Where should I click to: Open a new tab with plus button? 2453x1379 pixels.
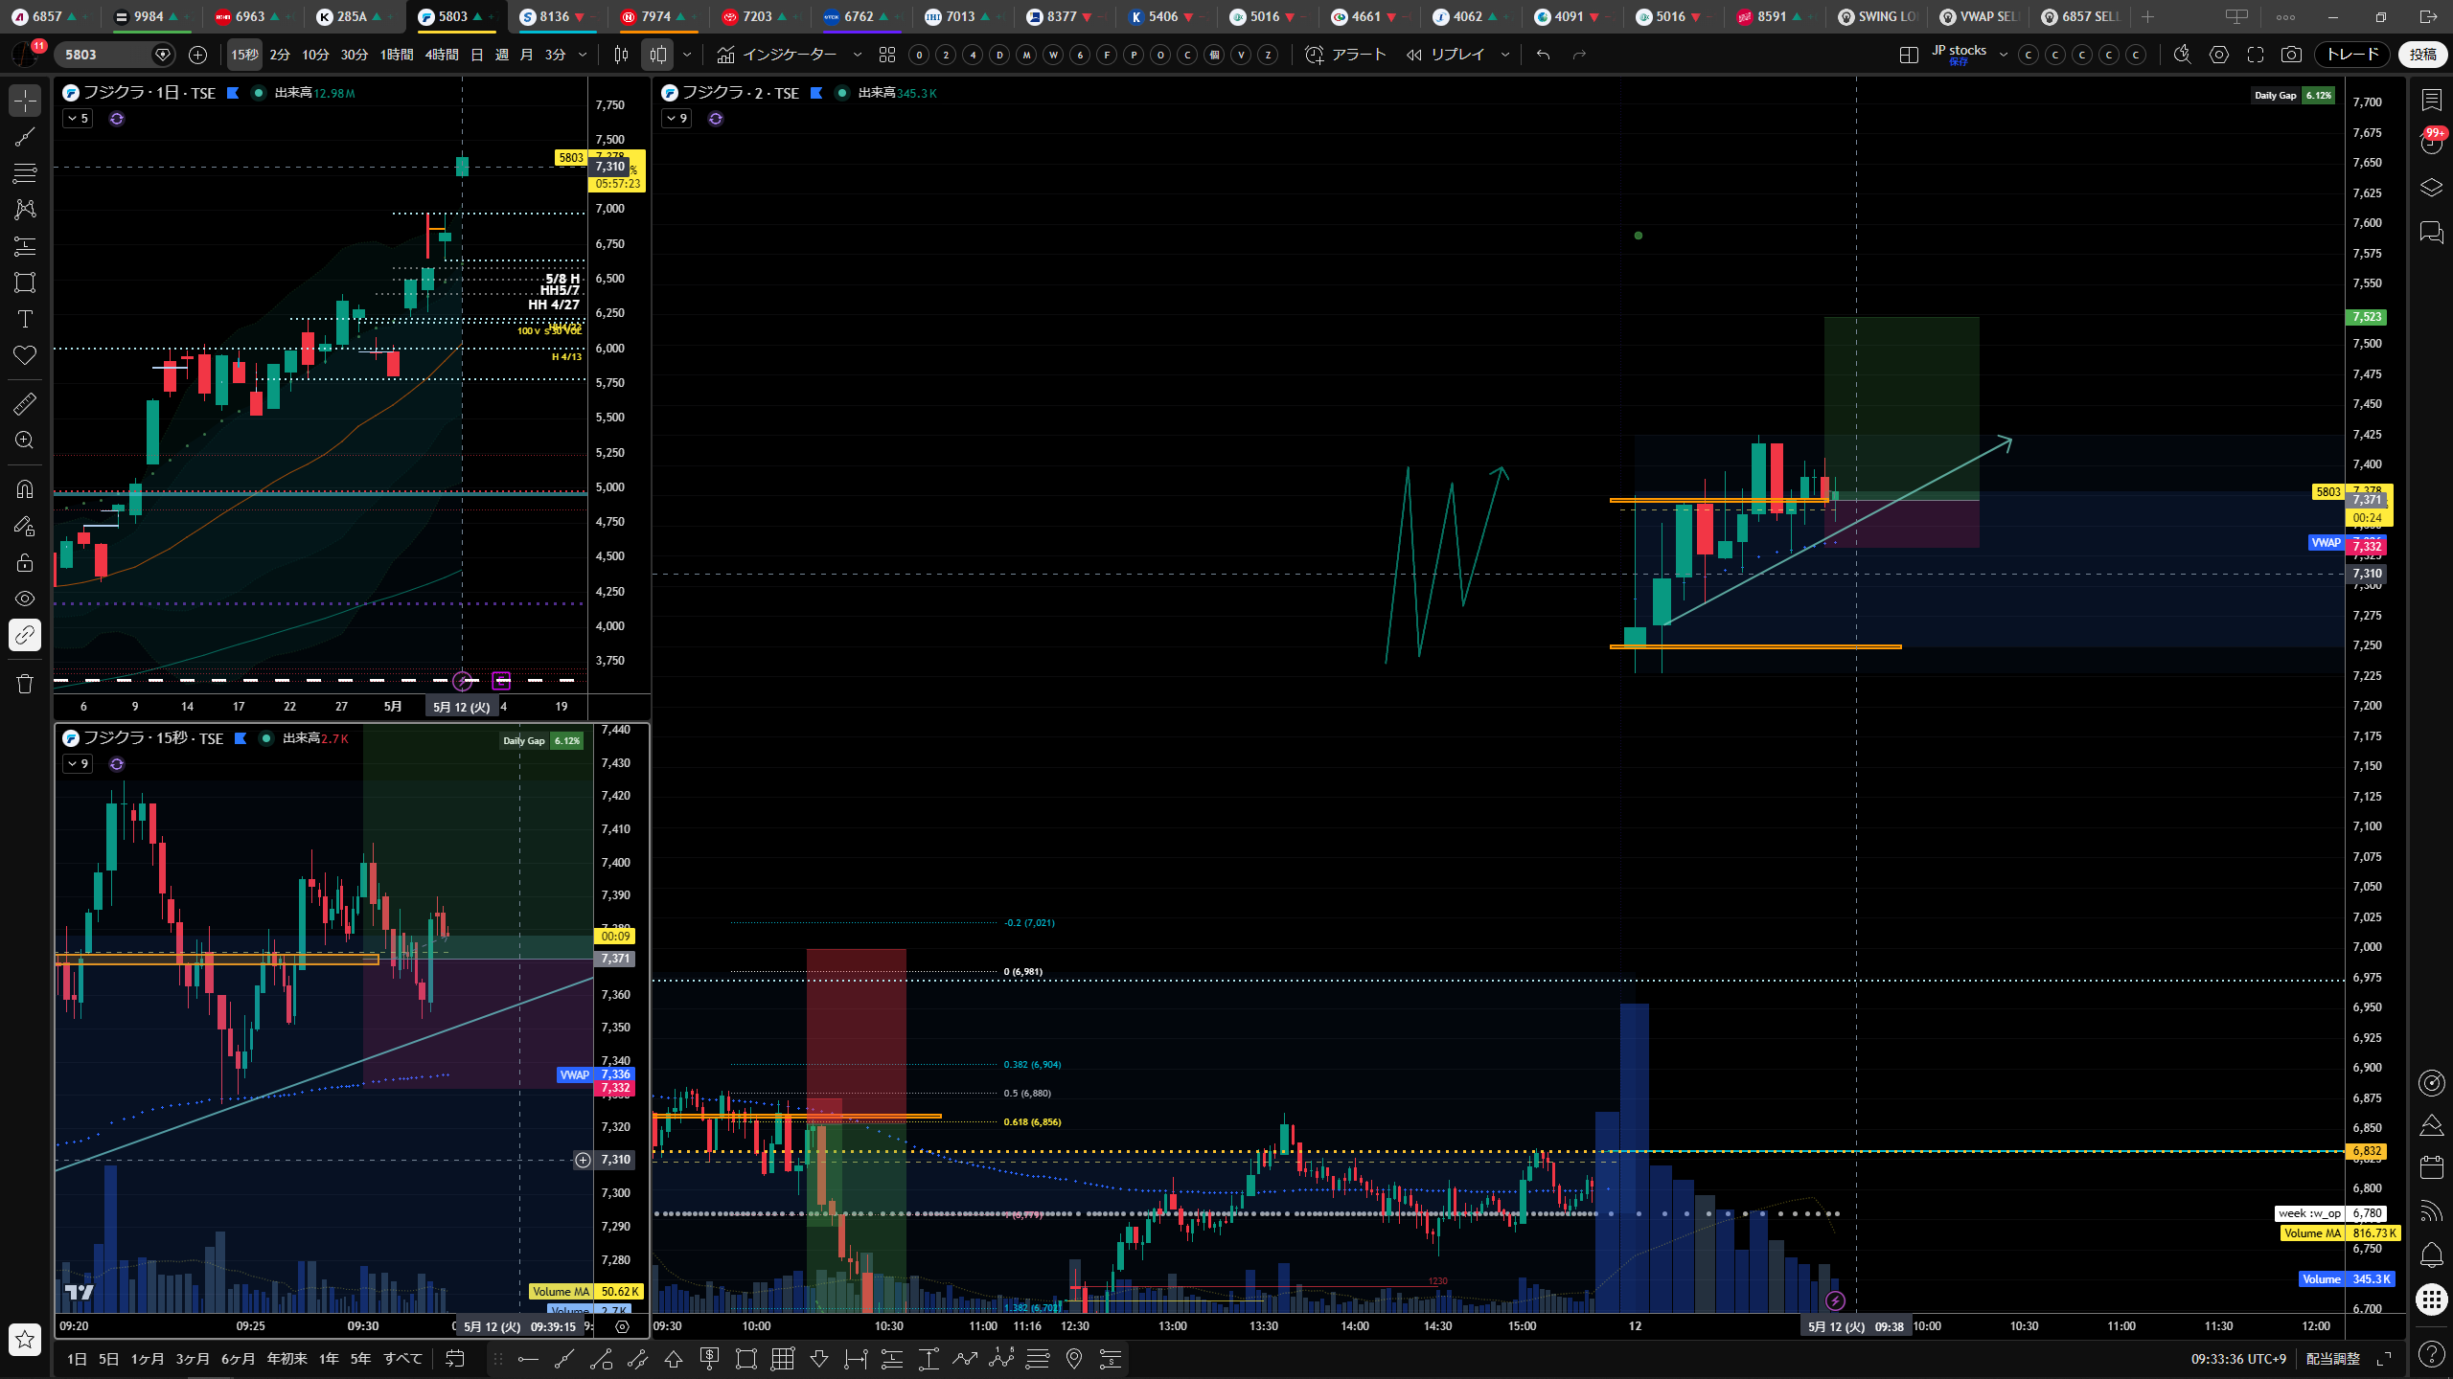(2148, 17)
